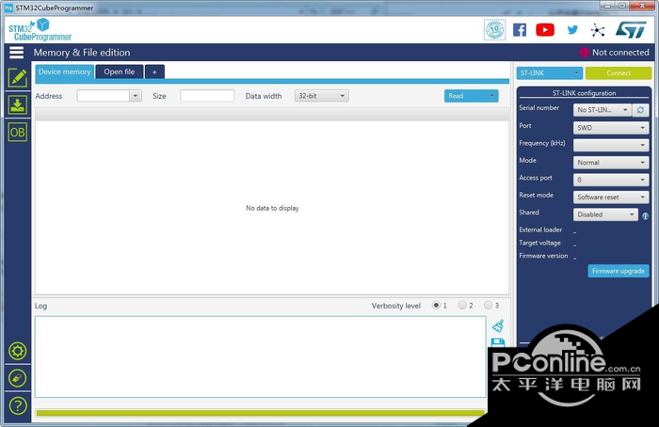659x427 pixels.
Task: Click the No data to display text
Action: coord(272,208)
